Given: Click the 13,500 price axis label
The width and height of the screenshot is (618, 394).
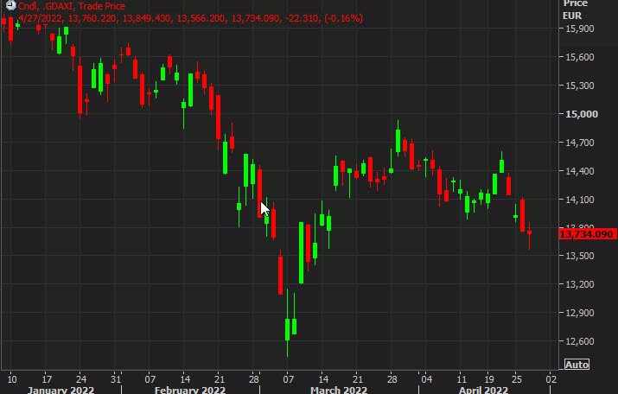Looking at the screenshot, I should (x=579, y=256).
